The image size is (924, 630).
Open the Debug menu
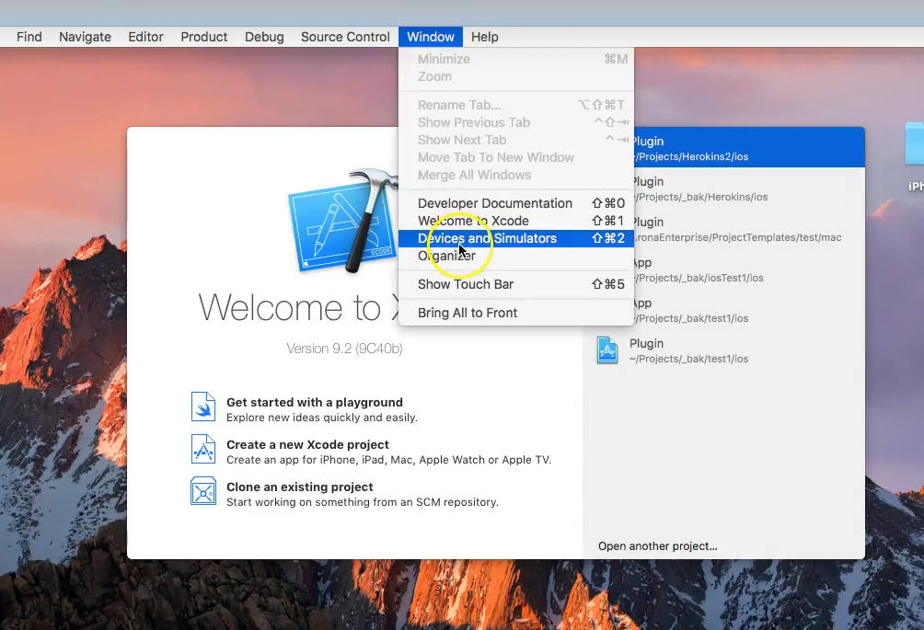(x=264, y=37)
